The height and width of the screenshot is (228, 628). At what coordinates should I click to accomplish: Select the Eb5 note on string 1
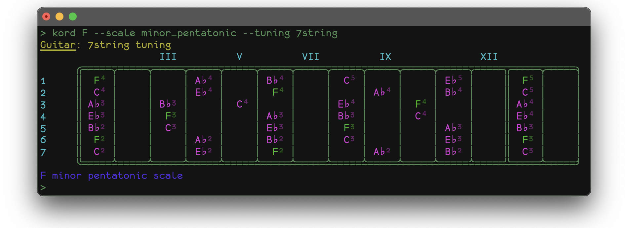[453, 80]
